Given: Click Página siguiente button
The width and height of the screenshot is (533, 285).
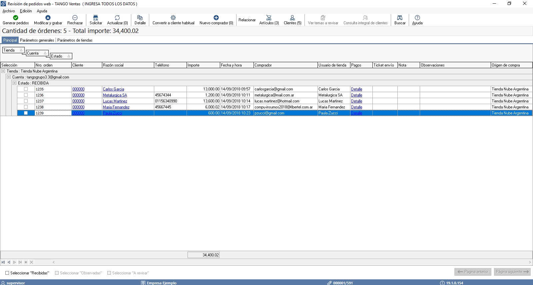Looking at the screenshot, I should [x=512, y=272].
